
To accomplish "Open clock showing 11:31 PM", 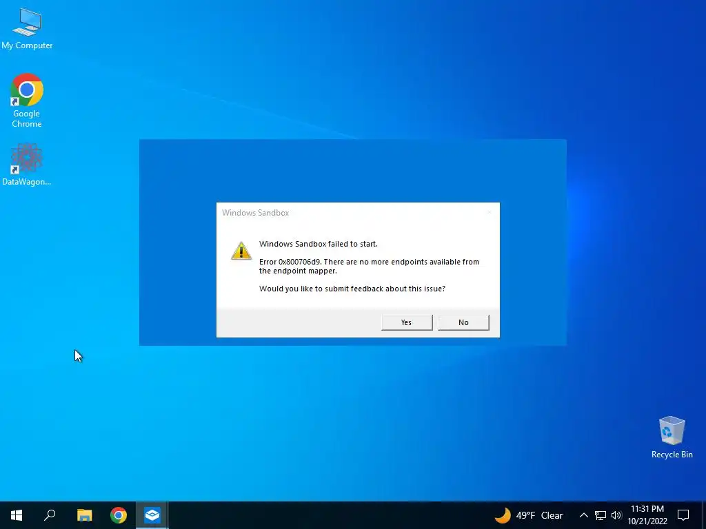I will tap(647, 515).
